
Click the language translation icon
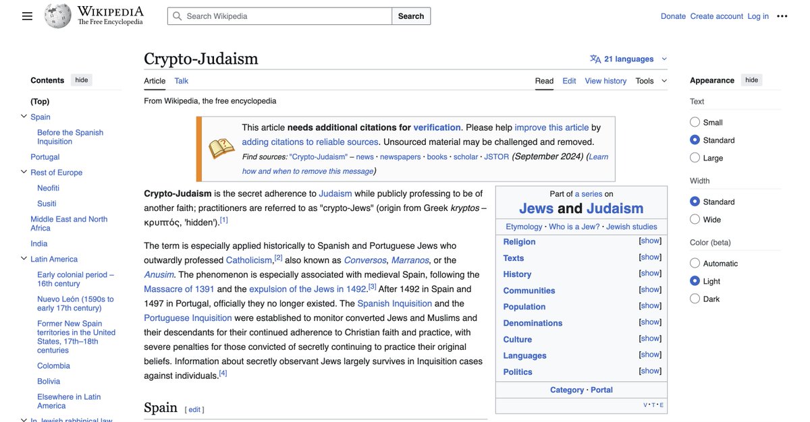(x=595, y=59)
